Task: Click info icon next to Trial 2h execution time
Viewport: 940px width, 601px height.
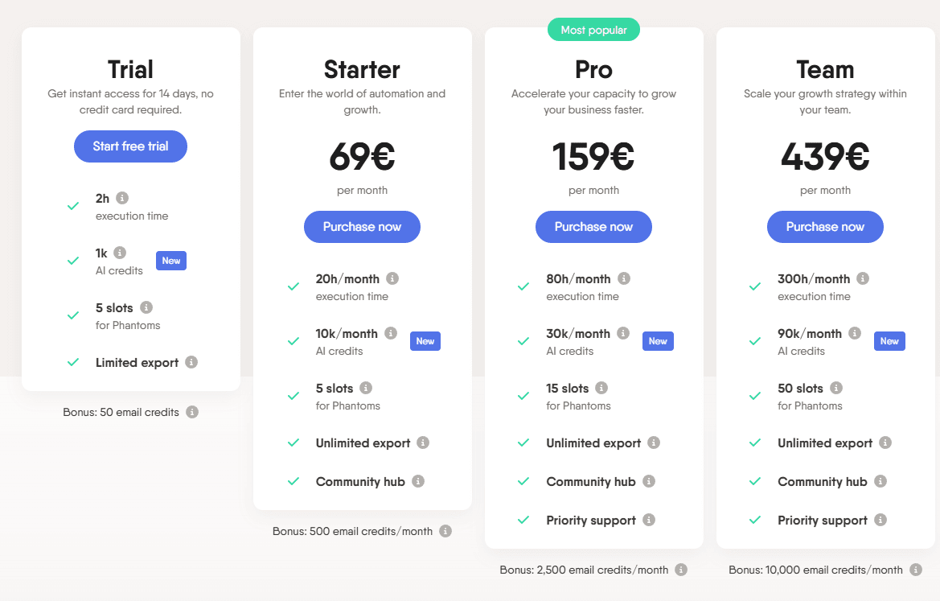Action: 122,198
